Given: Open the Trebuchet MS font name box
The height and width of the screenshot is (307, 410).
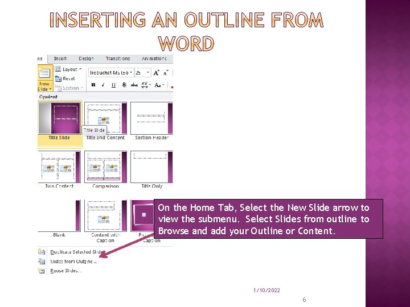Looking at the screenshot, I should (x=111, y=73).
